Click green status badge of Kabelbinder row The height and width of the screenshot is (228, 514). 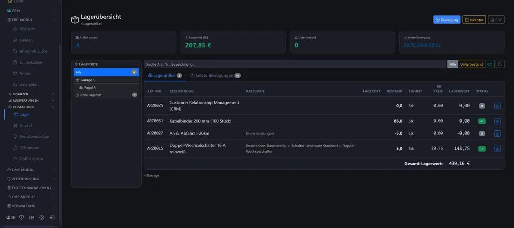pyautogui.click(x=482, y=121)
